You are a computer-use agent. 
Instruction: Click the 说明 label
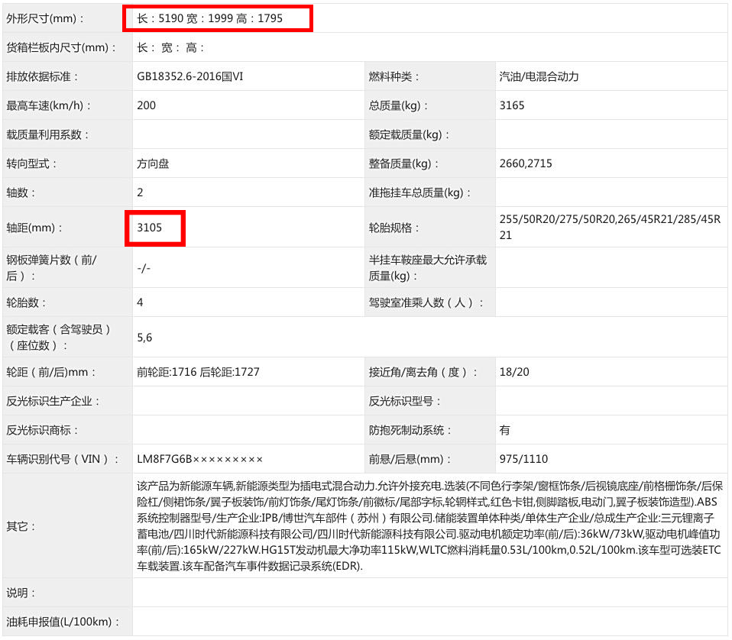21,593
